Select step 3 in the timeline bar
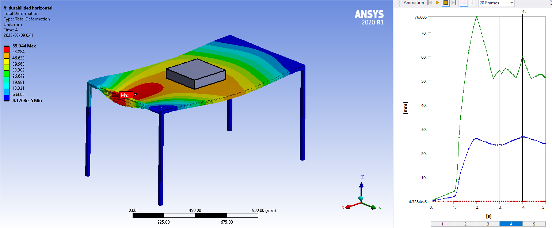 tap(488, 224)
